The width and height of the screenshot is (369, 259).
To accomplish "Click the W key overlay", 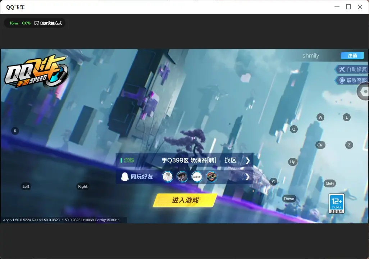I will click(x=320, y=117).
